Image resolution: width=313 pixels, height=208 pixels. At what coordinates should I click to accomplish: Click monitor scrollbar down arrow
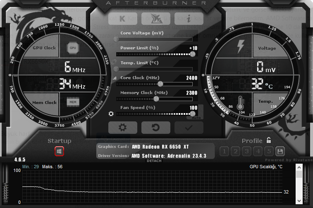click(299, 201)
